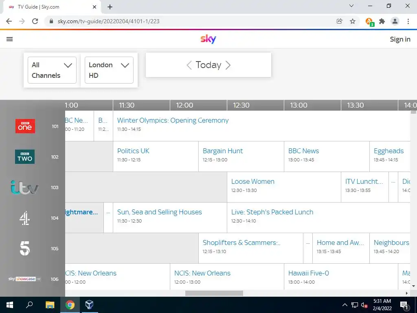Open the Sky hamburger menu

(x=10, y=39)
